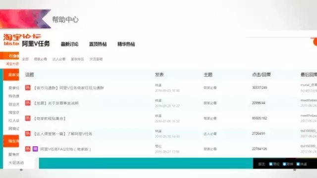This screenshot has width=317, height=178.
Task: Click count 30337/249
Action: (x=260, y=88)
